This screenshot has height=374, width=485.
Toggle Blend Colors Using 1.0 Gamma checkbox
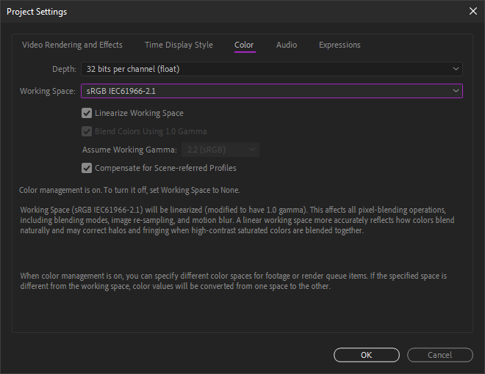click(x=87, y=131)
